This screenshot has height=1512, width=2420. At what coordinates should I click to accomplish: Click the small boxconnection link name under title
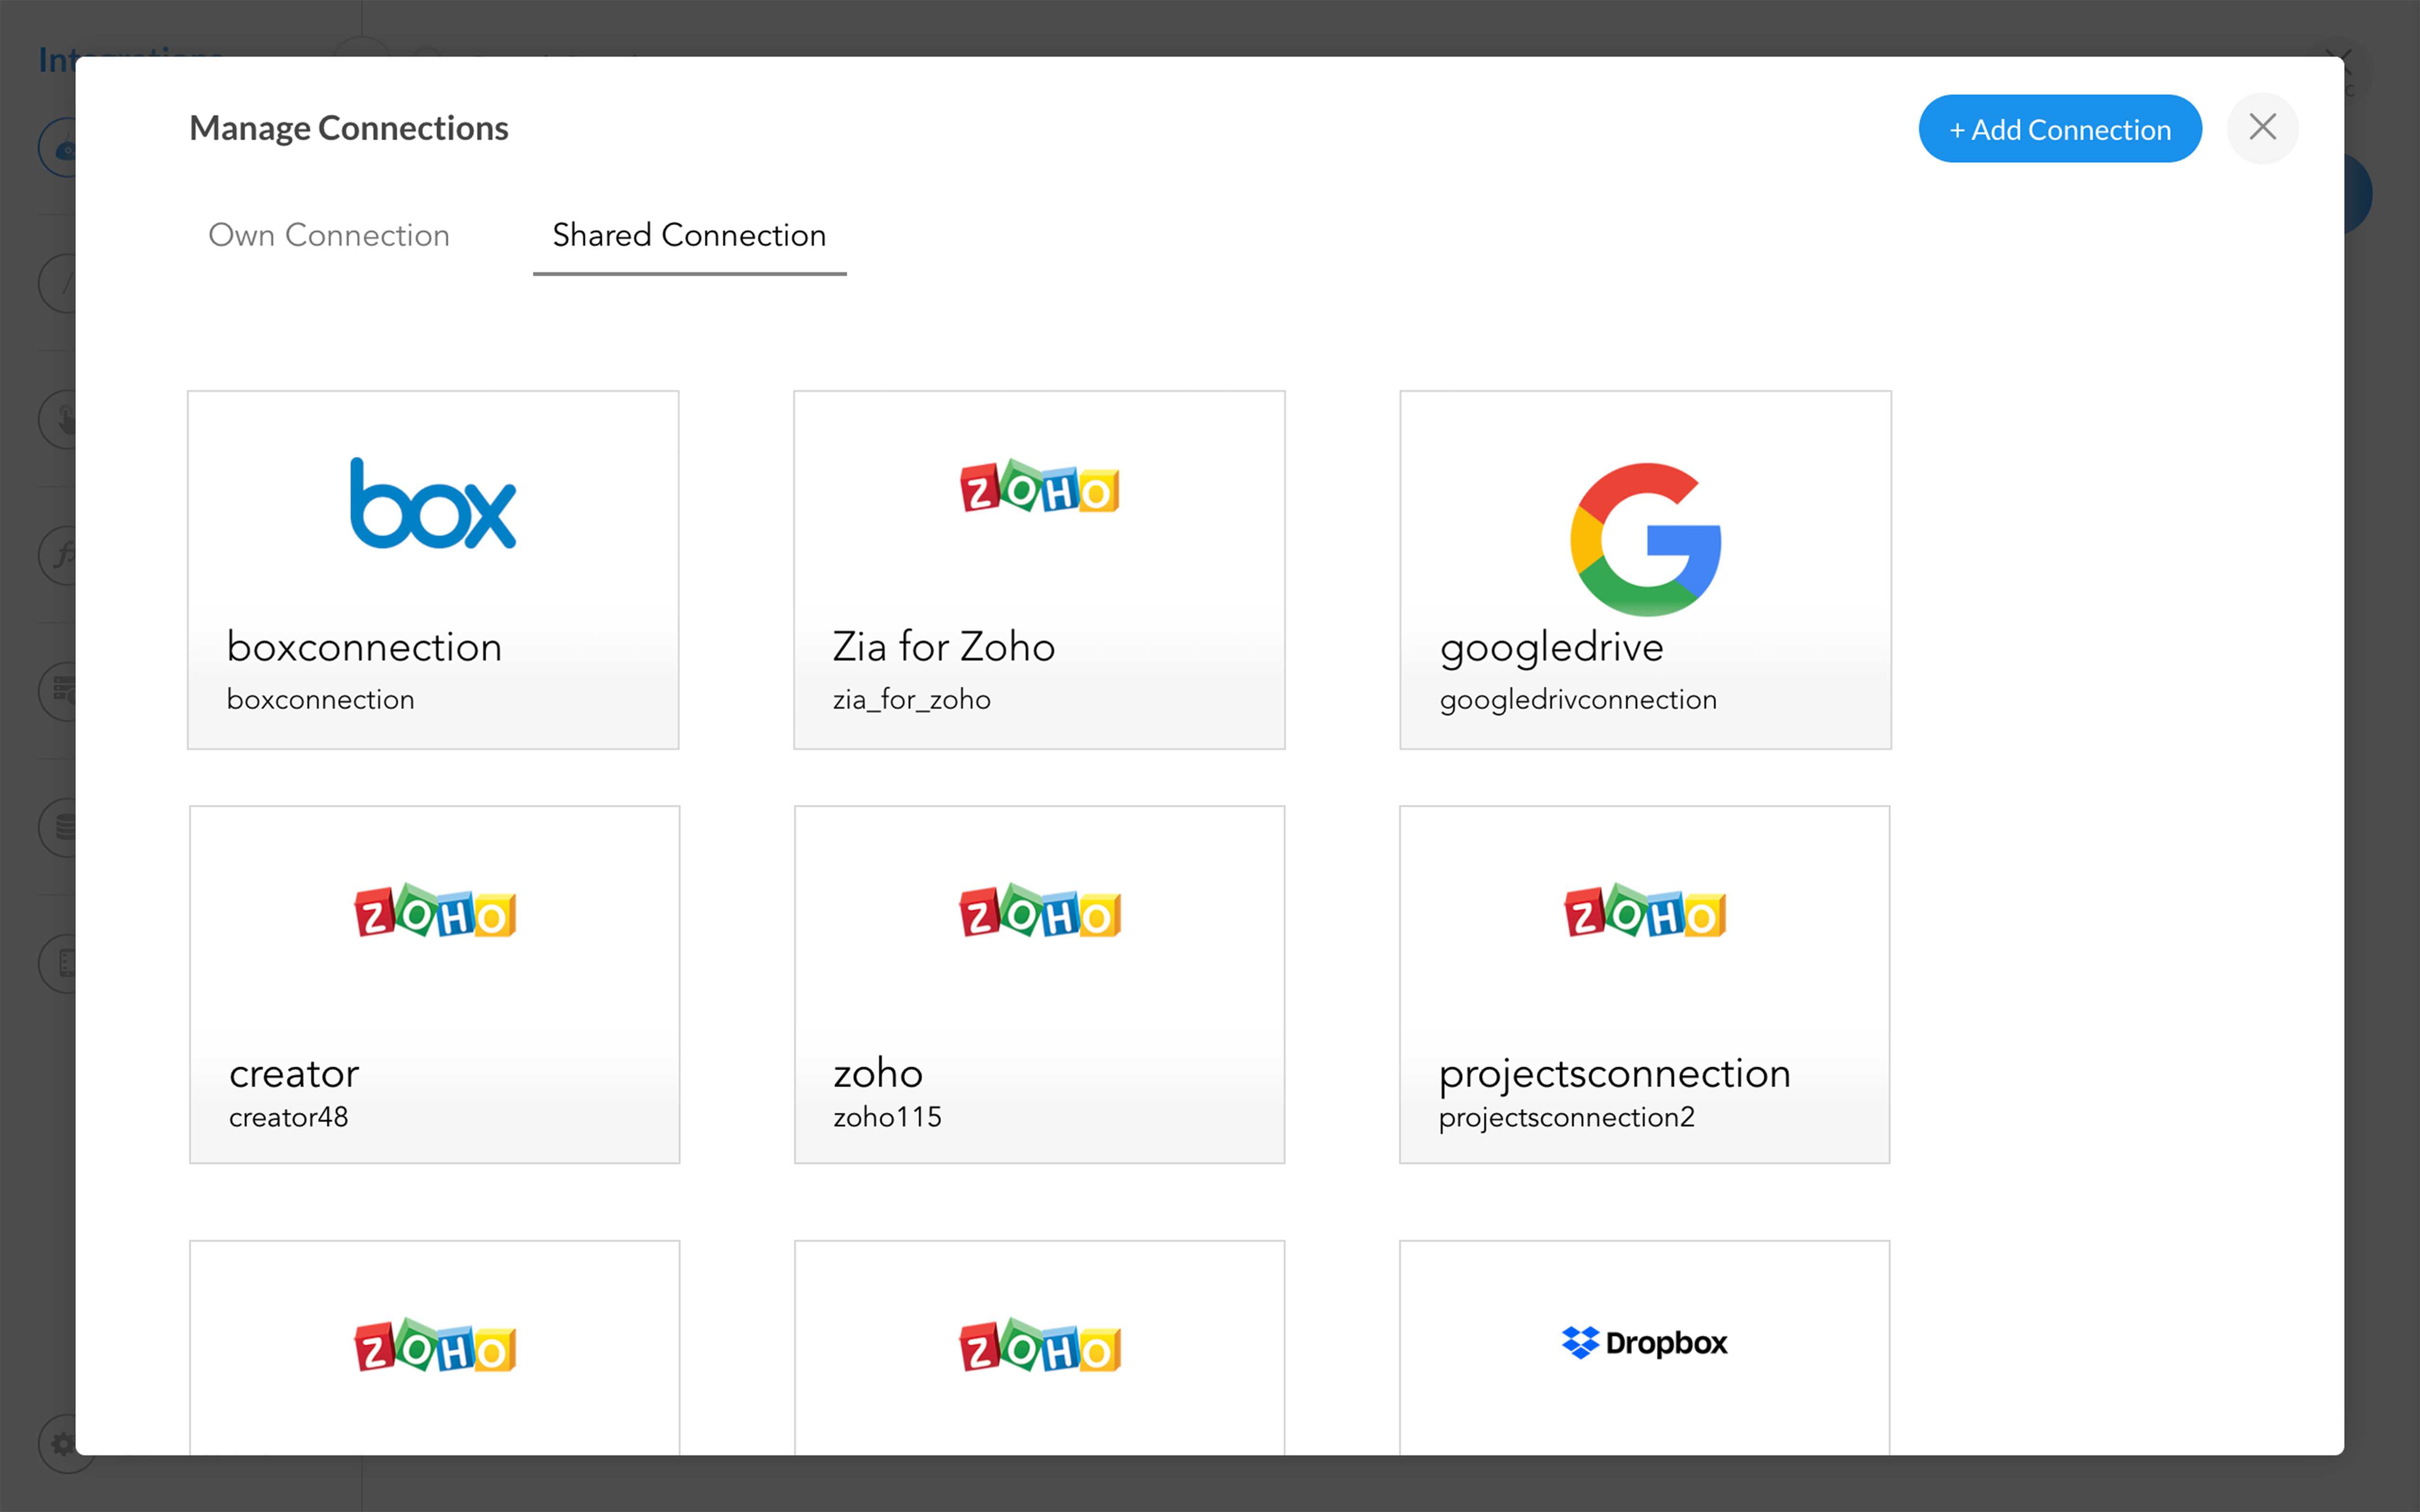coord(321,699)
